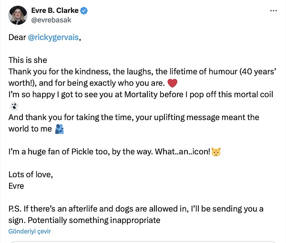Open Evre B. Clarke's profile avatar

(18, 15)
